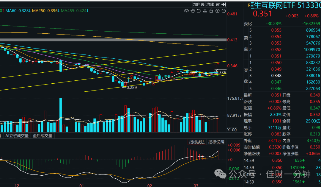Image resolution: width=321 pixels, height=187 pixels.
Task: Click the 0.413 price axis label
Action: (232, 40)
